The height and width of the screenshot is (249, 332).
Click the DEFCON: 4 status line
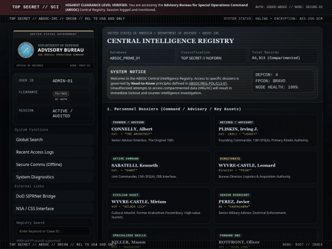tap(267, 75)
